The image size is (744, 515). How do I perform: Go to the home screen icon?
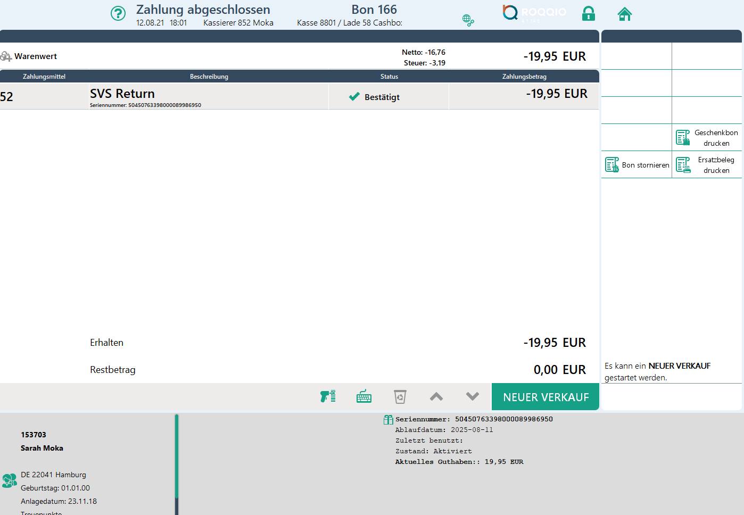pyautogui.click(x=624, y=14)
